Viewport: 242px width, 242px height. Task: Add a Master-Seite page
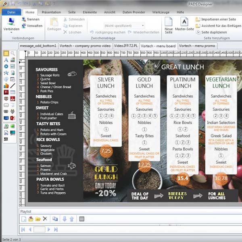[184, 24]
